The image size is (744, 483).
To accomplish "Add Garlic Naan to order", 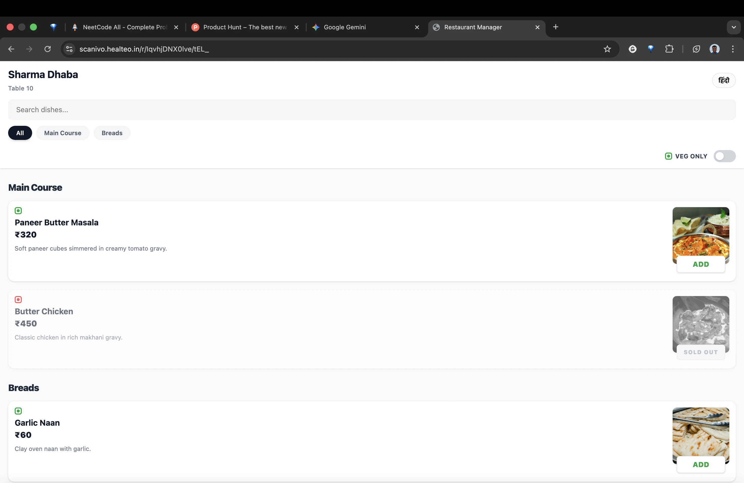I will pos(700,465).
